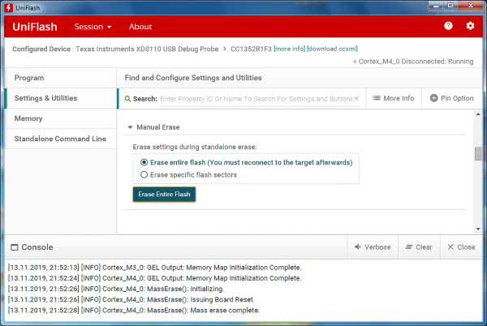Open the About menu item
Viewport: 487px width, 326px height.
(140, 27)
